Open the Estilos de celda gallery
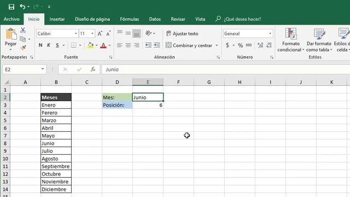This screenshot has height=197, width=350. point(342,40)
